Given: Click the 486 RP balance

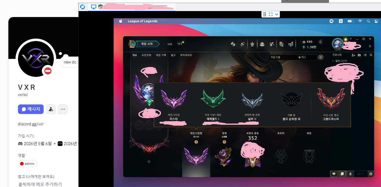Looking at the screenshot, I should pos(307,42).
